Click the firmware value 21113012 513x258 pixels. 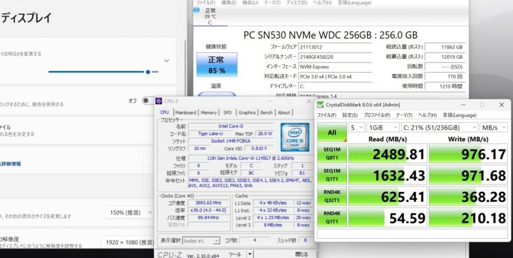click(x=335, y=47)
